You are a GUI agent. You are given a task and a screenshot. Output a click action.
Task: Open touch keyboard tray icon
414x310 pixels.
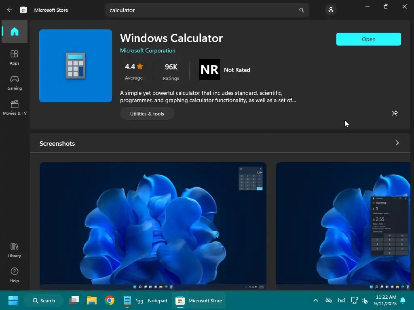click(x=341, y=300)
